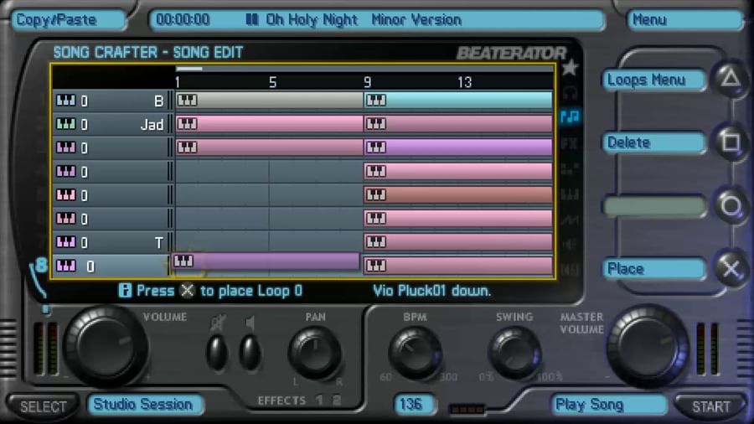Open the Loops Menu
Image resolution: width=754 pixels, height=424 pixels.
pos(653,80)
